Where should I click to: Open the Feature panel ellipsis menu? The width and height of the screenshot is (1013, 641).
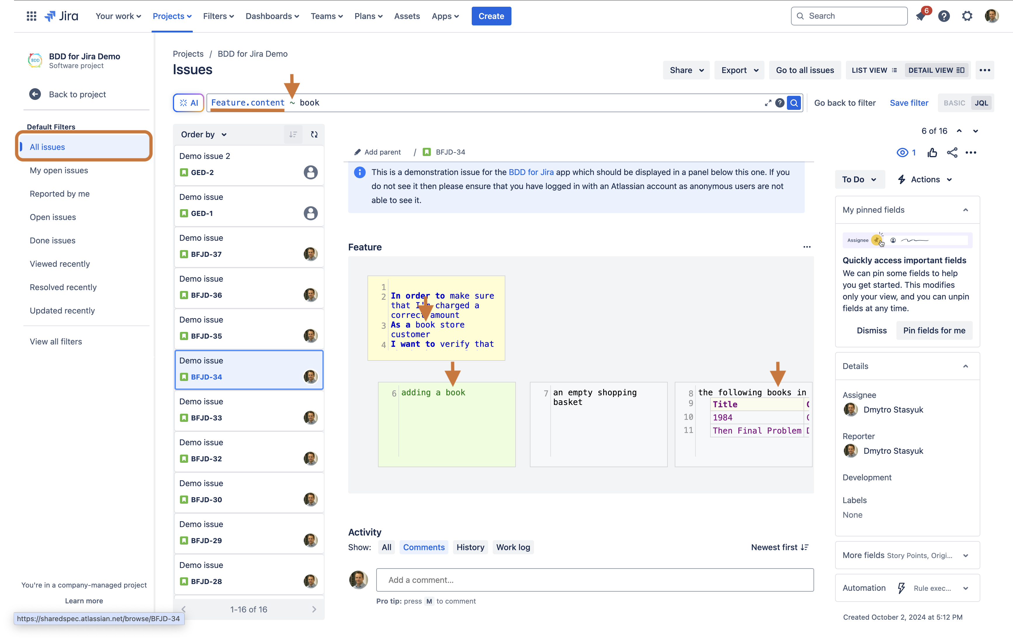click(x=806, y=247)
